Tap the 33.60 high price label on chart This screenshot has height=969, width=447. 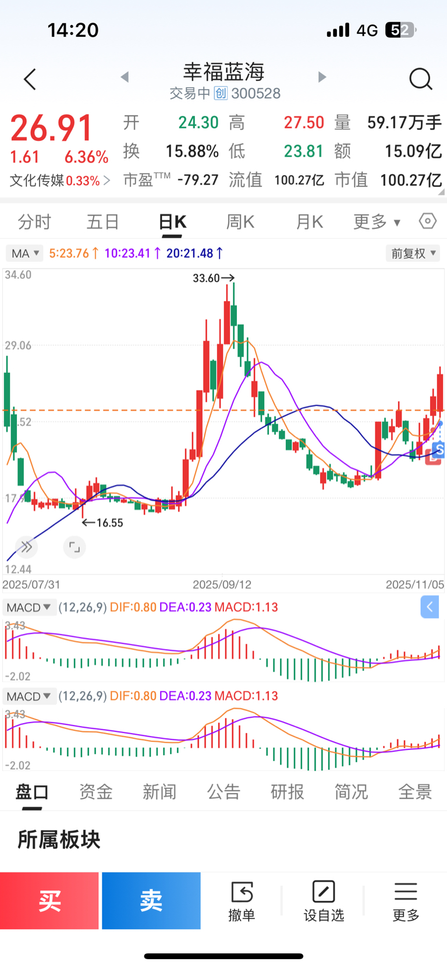[x=206, y=279]
